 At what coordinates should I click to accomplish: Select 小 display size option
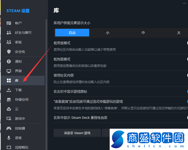point(108,33)
